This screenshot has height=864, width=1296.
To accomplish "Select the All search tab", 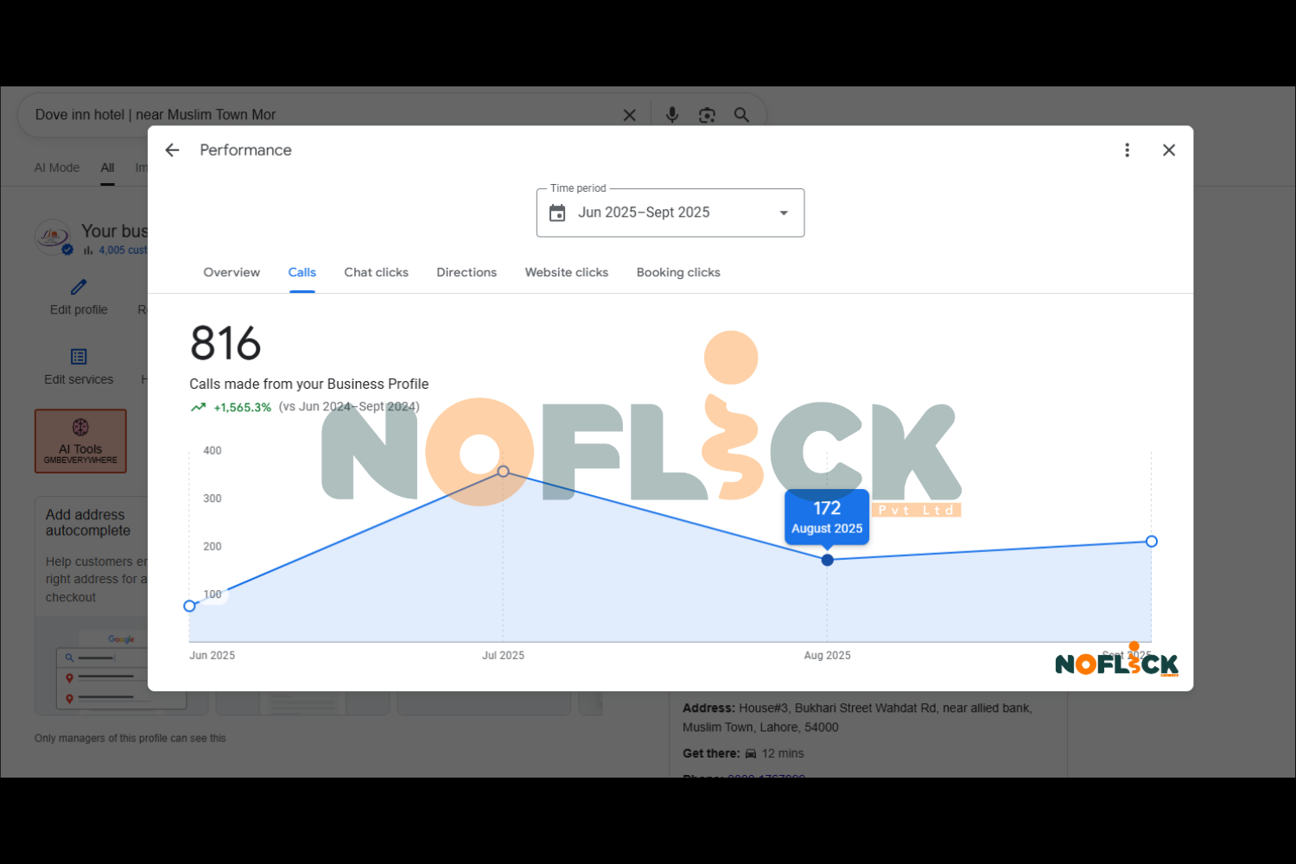I will click(107, 168).
